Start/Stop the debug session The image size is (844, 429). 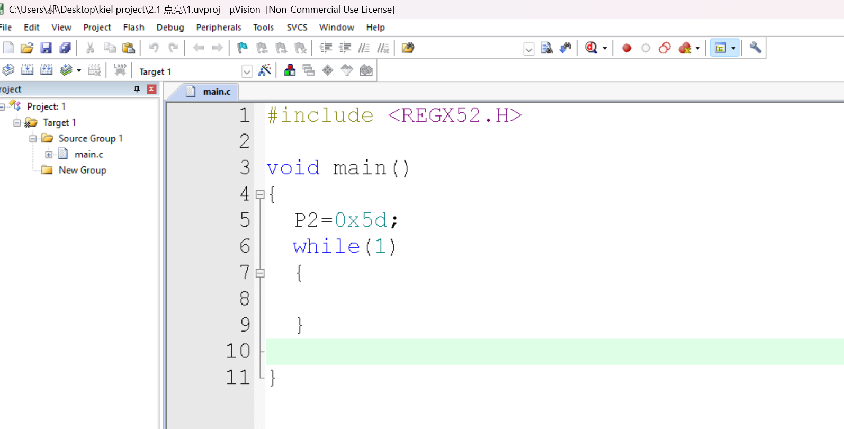591,48
